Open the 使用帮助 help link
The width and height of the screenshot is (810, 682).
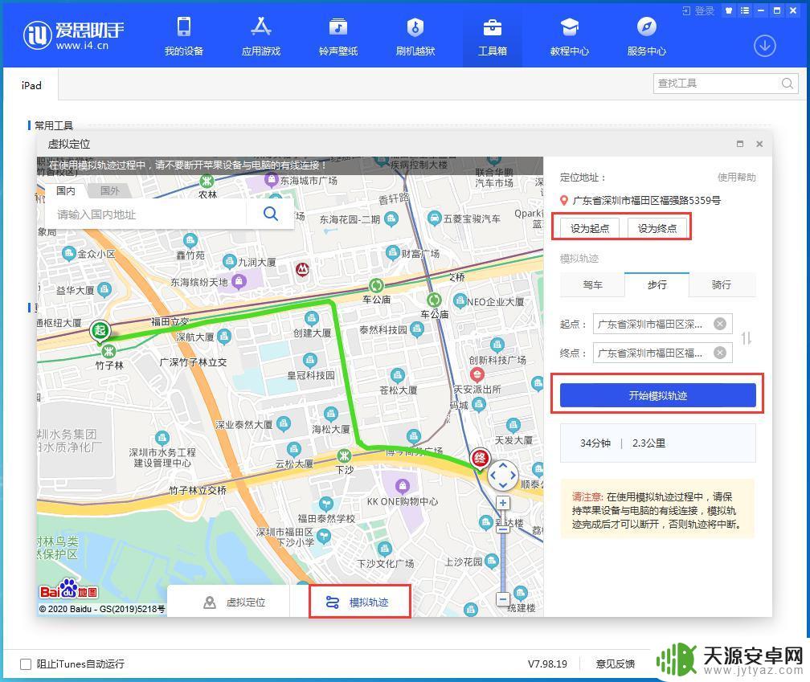click(x=737, y=177)
